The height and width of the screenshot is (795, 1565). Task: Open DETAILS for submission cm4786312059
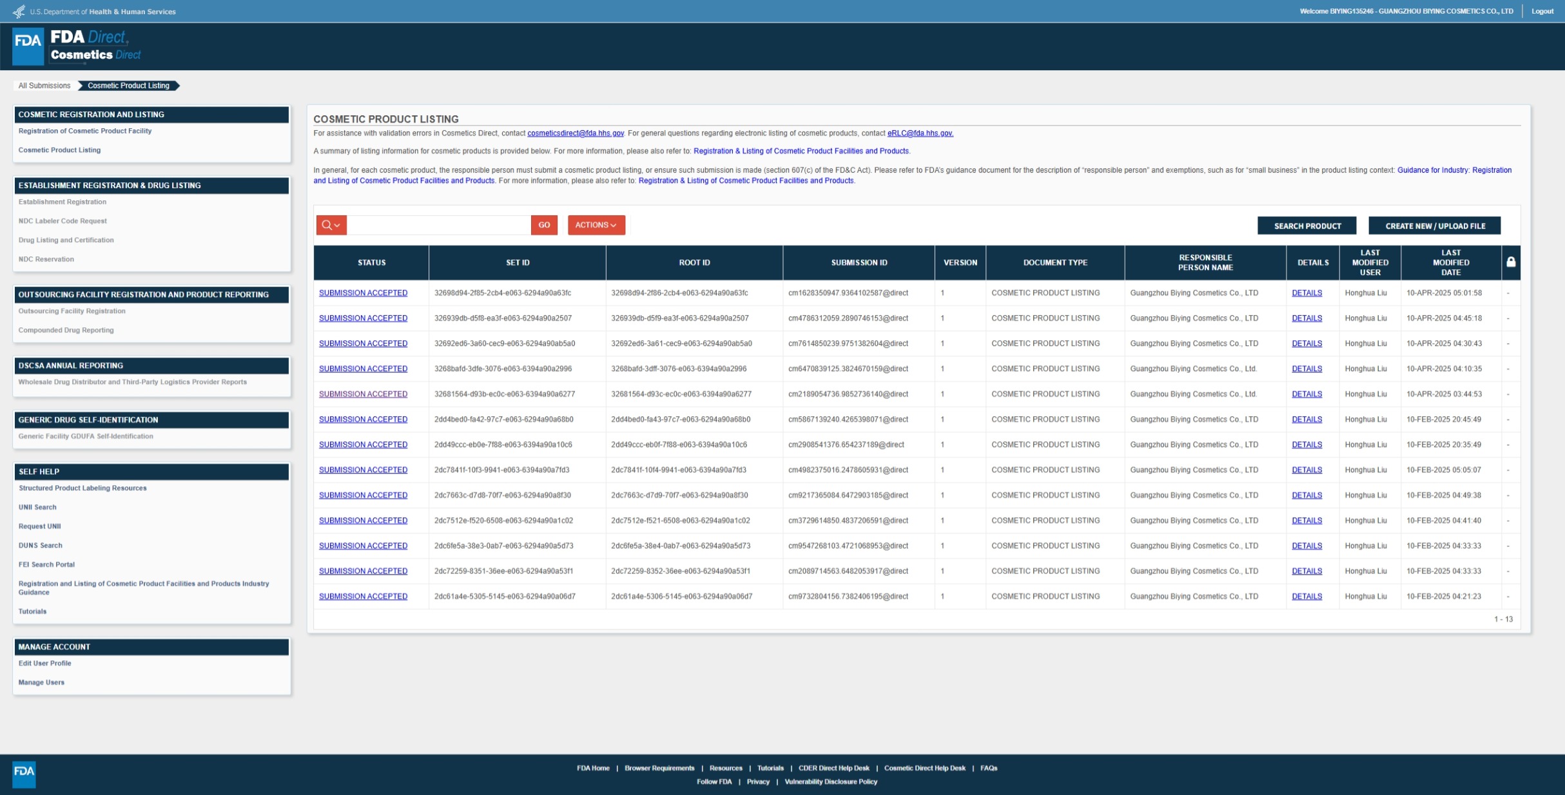point(1307,318)
